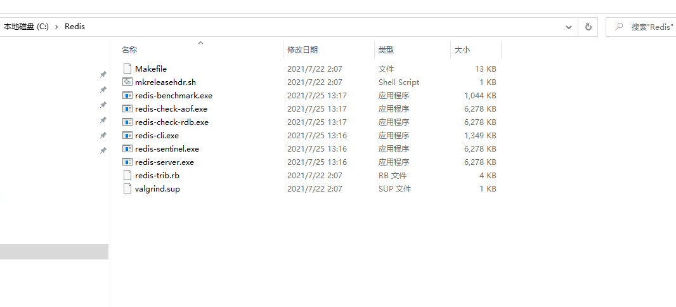The image size is (676, 307).
Task: Select valgrind.sup file name
Action: click(x=157, y=189)
